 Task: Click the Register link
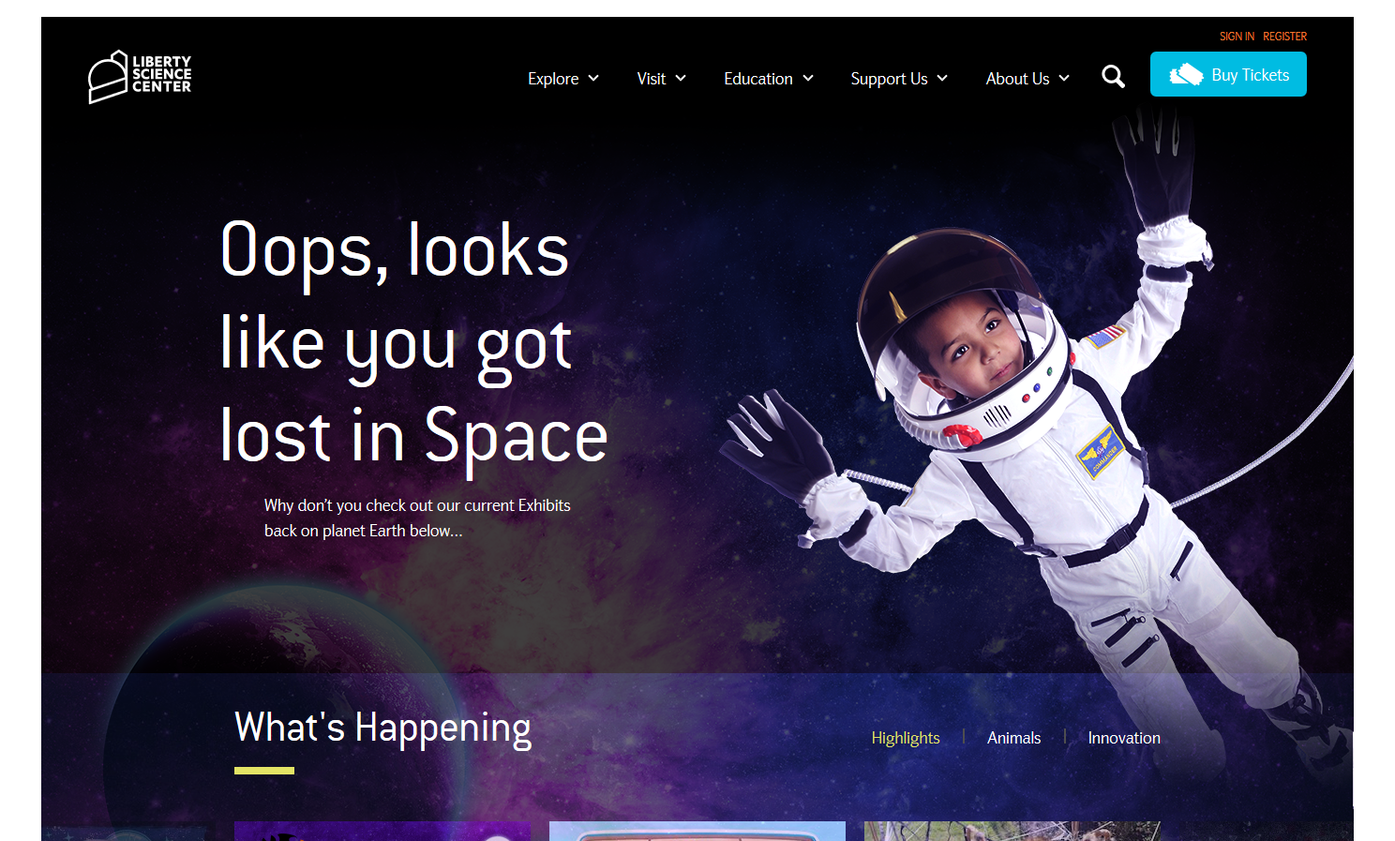tap(1284, 37)
